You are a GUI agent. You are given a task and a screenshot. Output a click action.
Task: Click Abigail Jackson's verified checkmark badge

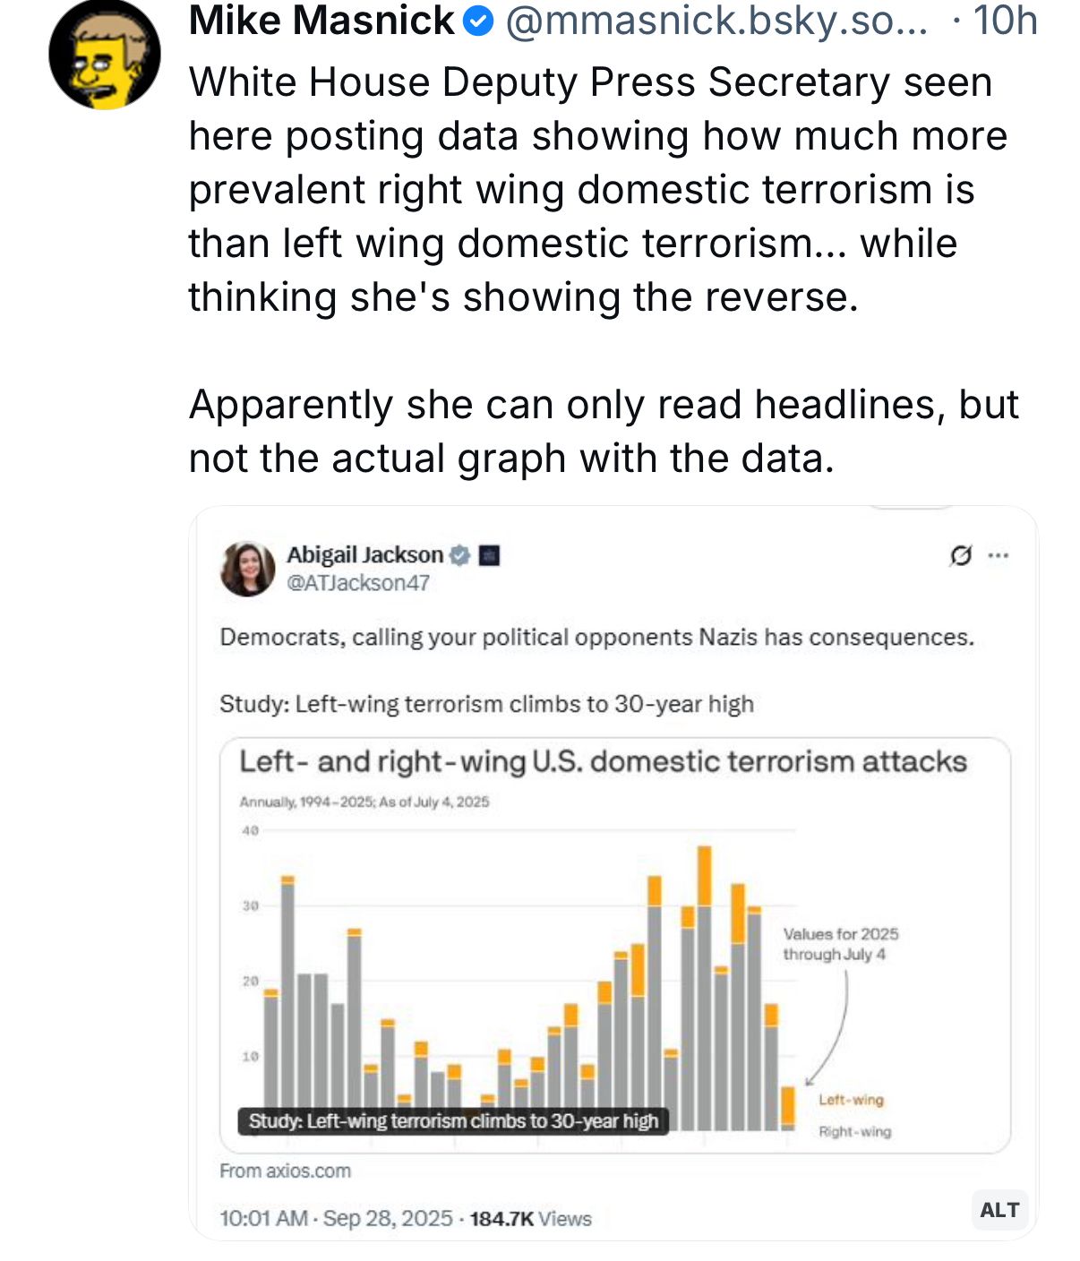click(x=459, y=555)
